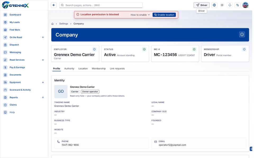
Task: Select the Profile tab
Action: click(57, 69)
